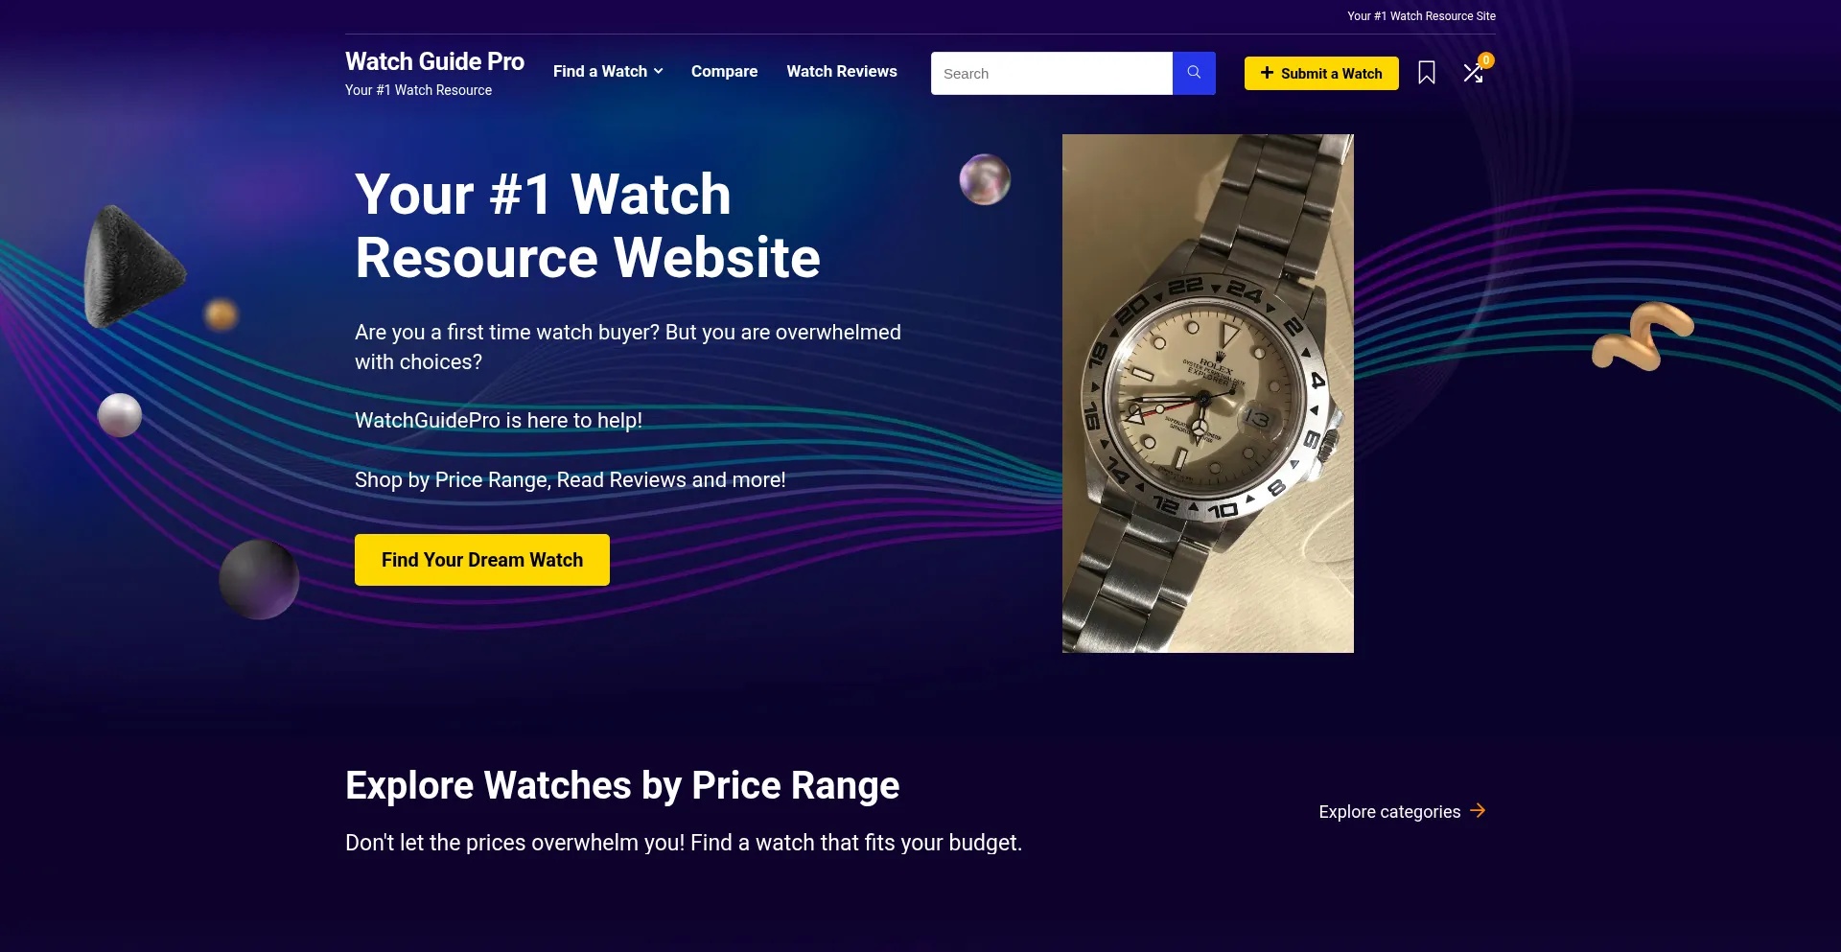Click the arrow next to Explore categories
This screenshot has height=952, width=1841.
pos(1478,811)
